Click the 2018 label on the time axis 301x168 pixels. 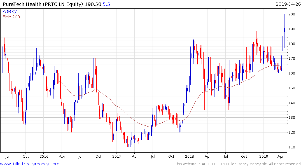(190, 156)
